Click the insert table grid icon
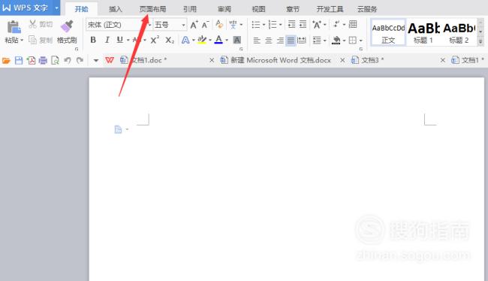This screenshot has width=488, height=281. (353, 24)
